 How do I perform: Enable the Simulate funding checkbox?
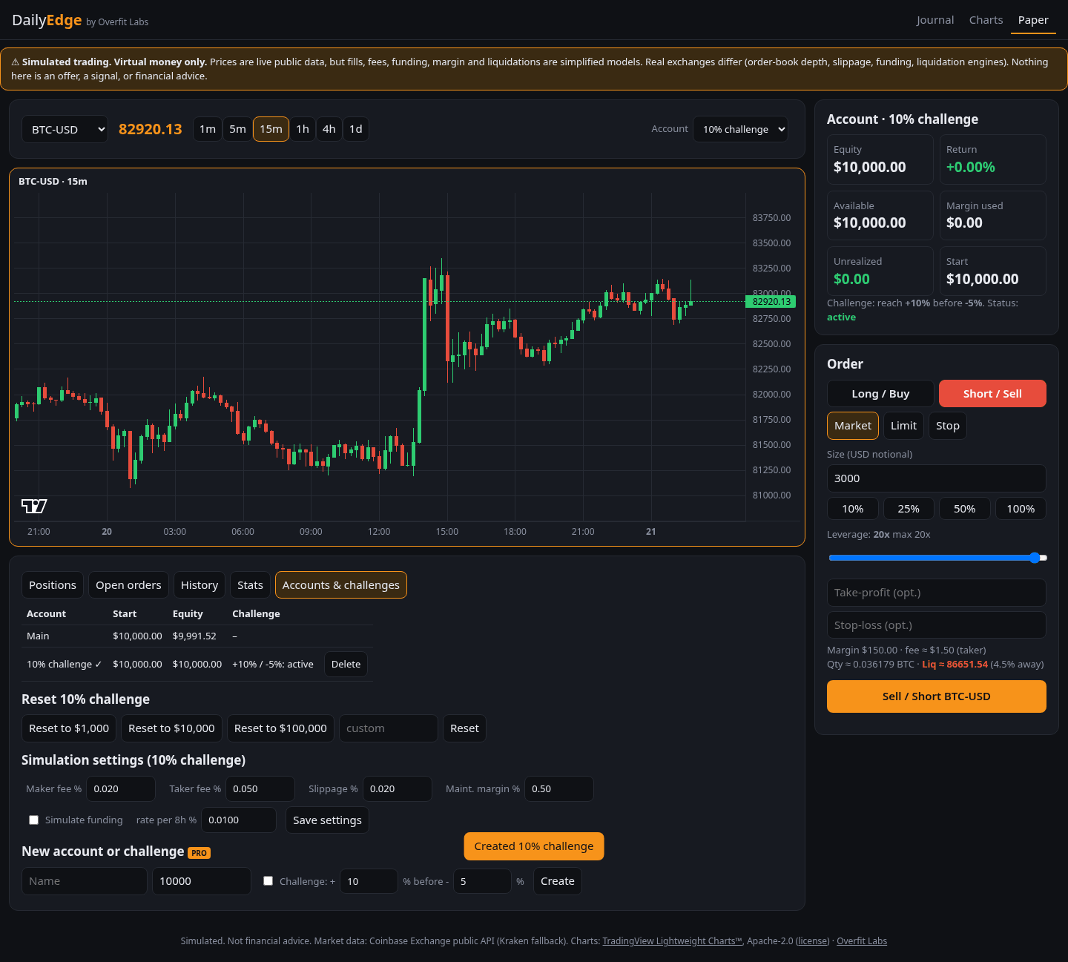tap(33, 820)
